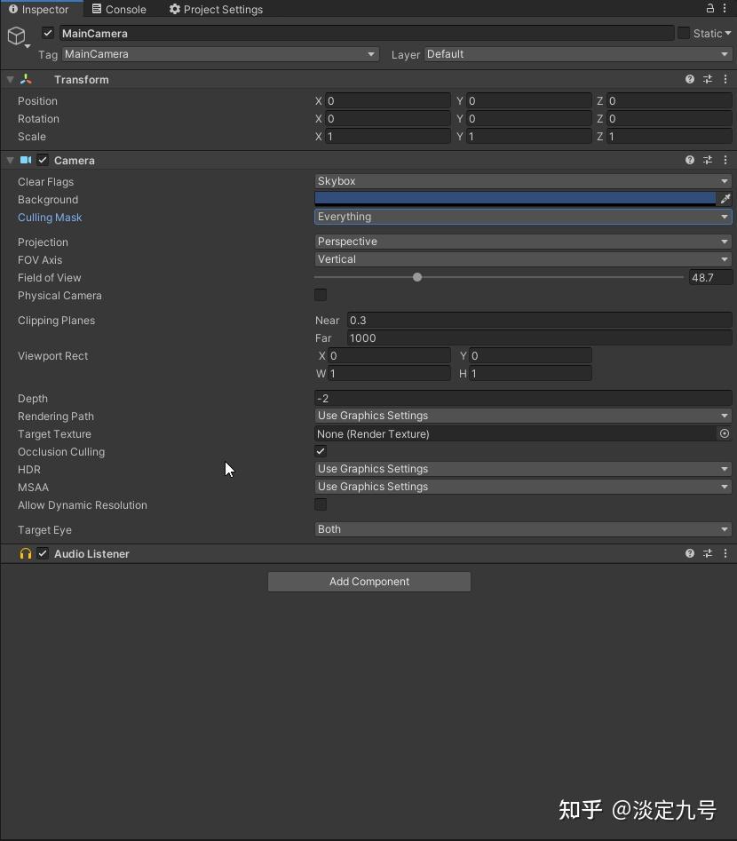Open the Camera component help icon
Image resolution: width=737 pixels, height=841 pixels.
690,160
